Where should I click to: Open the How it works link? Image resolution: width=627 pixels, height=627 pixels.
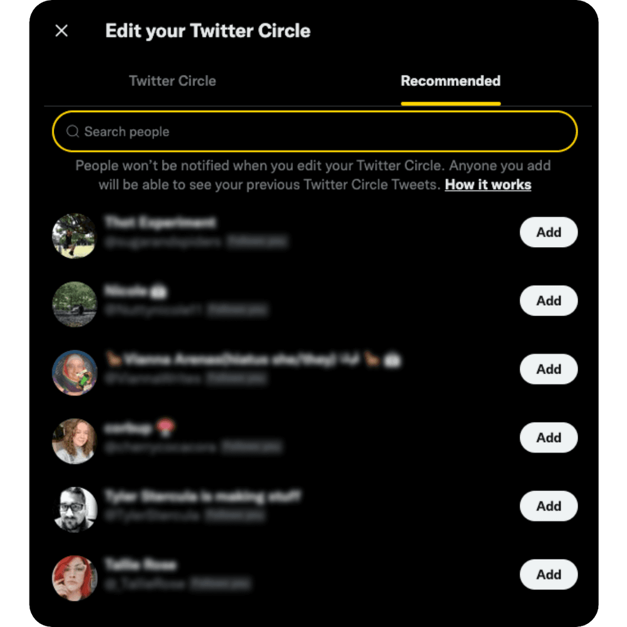pyautogui.click(x=488, y=184)
